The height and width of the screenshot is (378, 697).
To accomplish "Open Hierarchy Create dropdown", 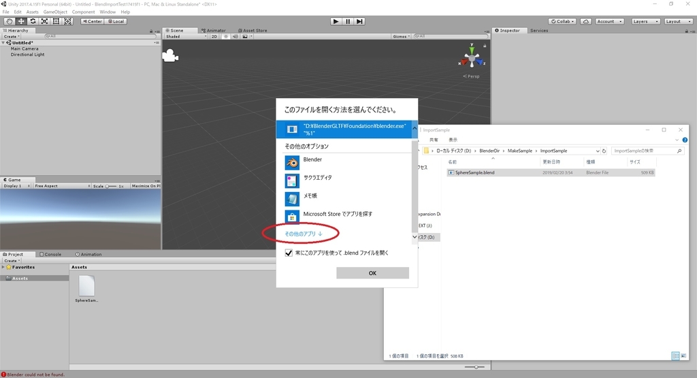I will coord(12,37).
